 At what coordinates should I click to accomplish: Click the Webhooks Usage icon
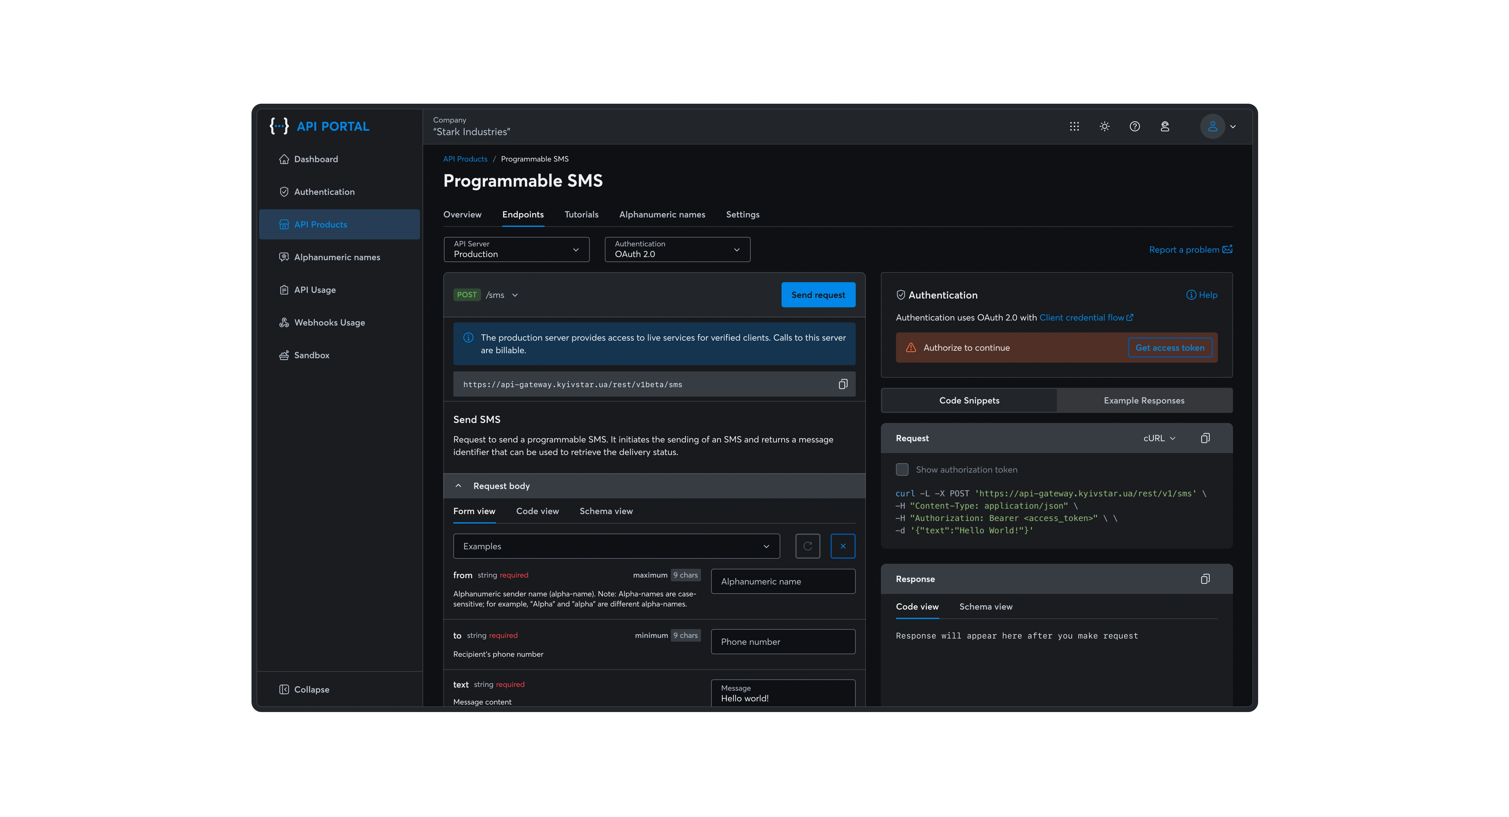[x=284, y=323]
